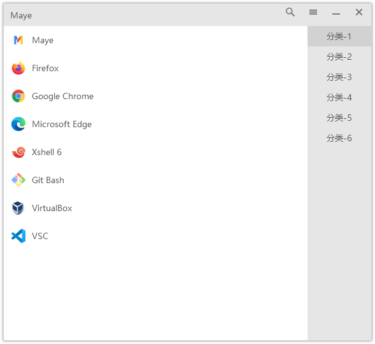375x344 pixels.
Task: Go to the 分类-6 category
Action: 339,138
